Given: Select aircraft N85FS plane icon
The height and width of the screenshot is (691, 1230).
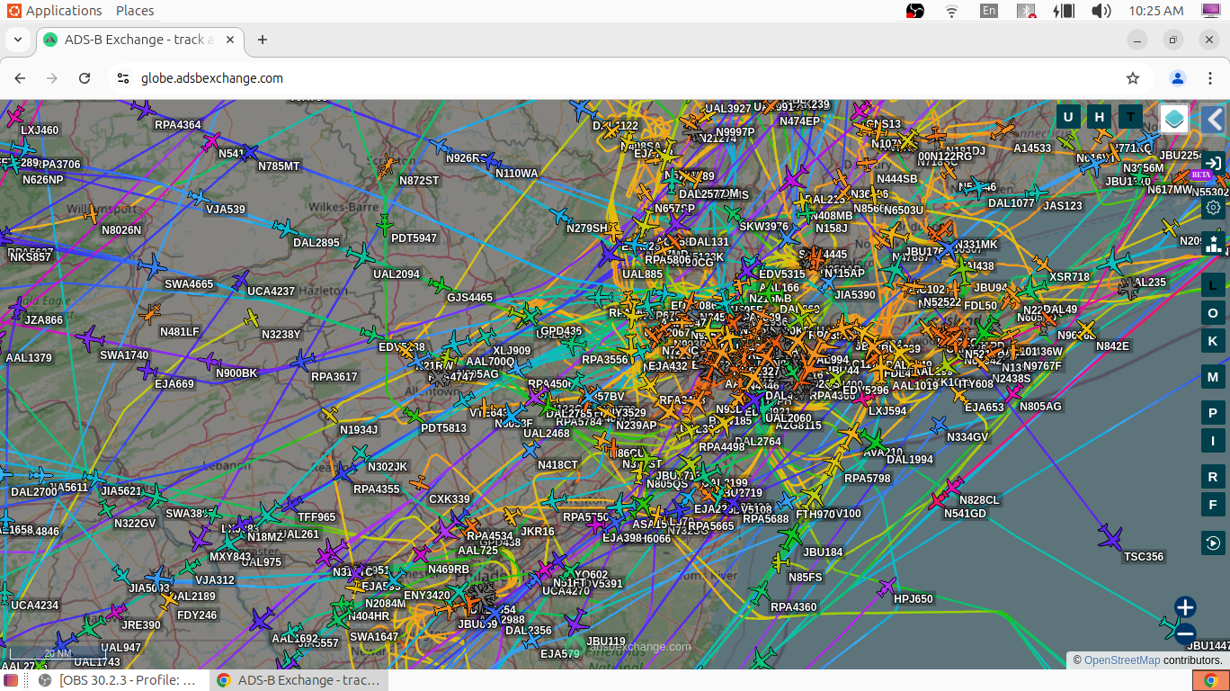Looking at the screenshot, I should tap(781, 563).
